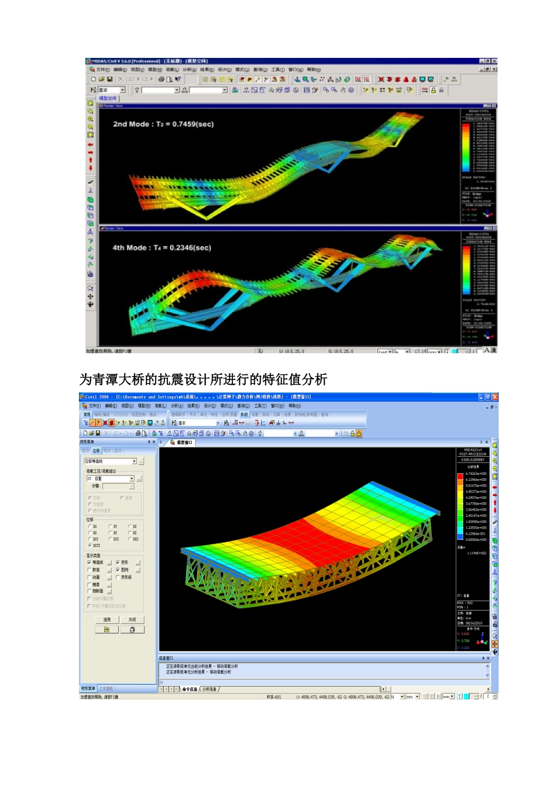Enable the 镜像 checkbox

pos(89,584)
